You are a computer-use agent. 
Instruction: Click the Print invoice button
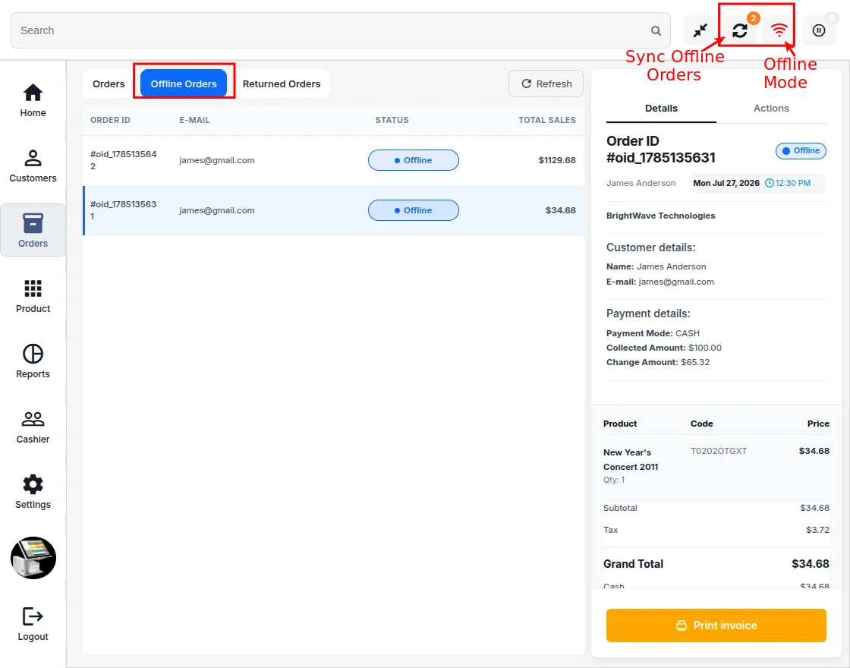tap(716, 625)
